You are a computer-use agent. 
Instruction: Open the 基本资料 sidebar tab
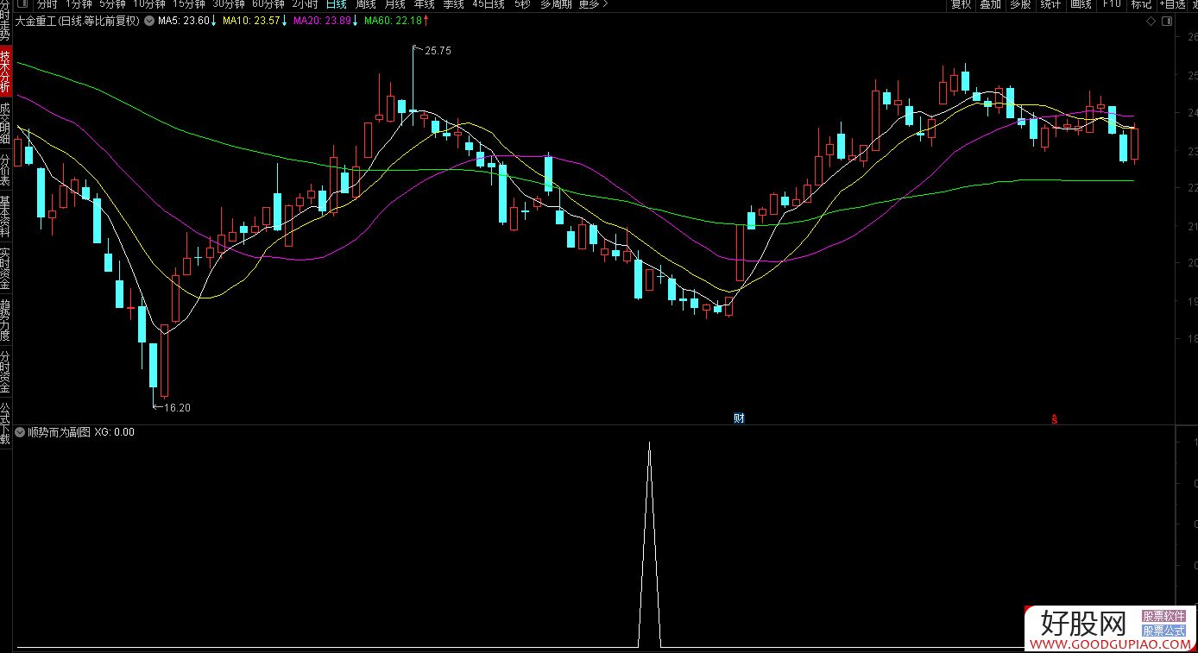tap(5, 217)
